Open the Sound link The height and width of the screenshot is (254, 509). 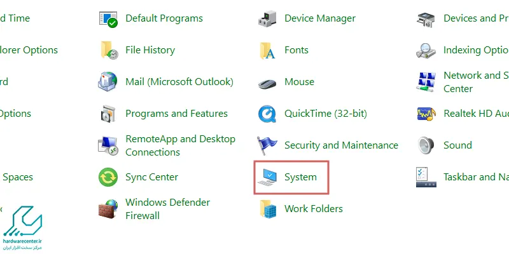(457, 145)
